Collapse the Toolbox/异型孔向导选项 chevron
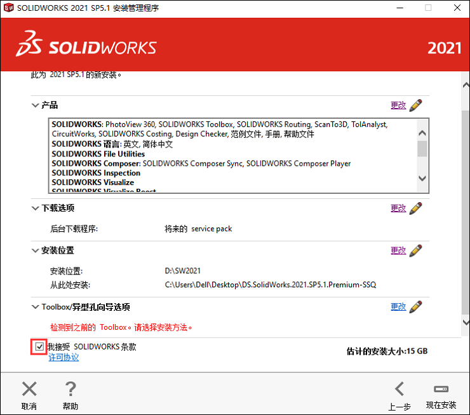 pos(36,307)
